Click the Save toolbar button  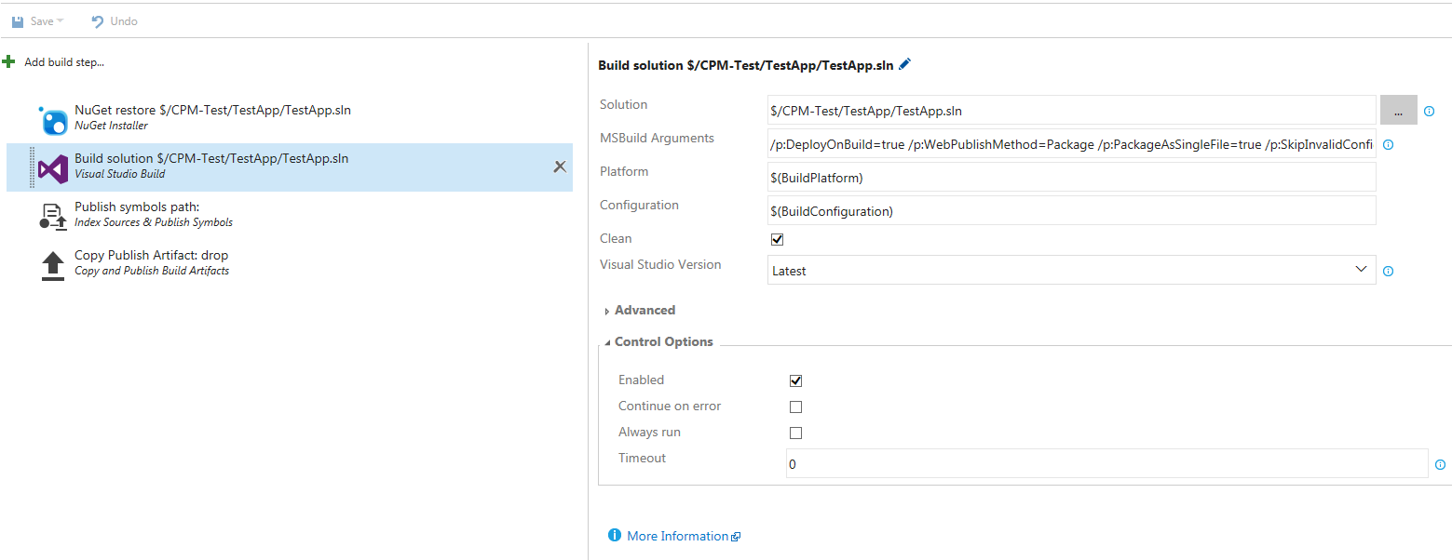37,20
